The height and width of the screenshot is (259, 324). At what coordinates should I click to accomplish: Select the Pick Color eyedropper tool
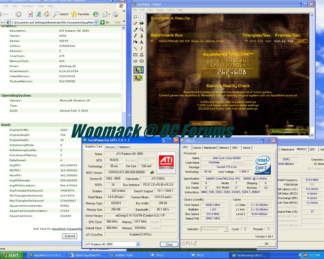click(135, 30)
